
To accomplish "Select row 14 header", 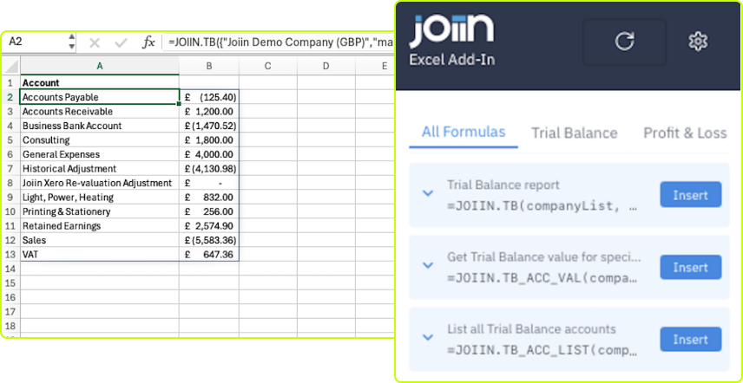I will coord(11,269).
